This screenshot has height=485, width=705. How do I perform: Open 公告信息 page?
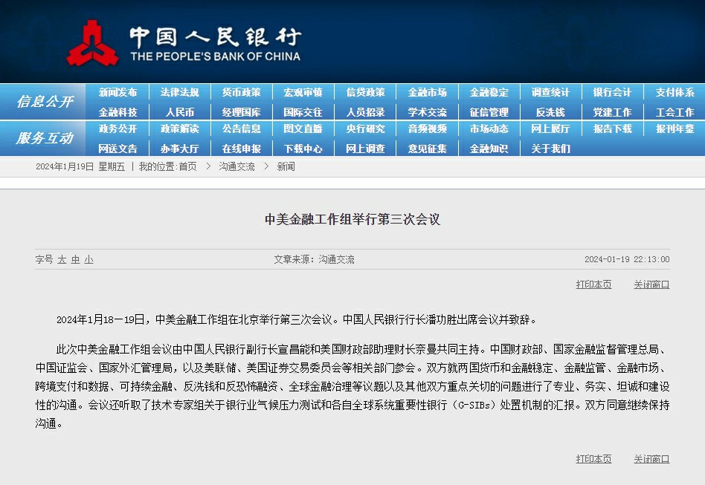[242, 129]
